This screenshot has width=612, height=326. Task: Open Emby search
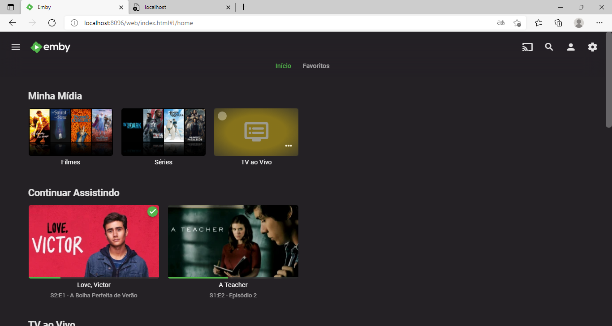tap(549, 47)
